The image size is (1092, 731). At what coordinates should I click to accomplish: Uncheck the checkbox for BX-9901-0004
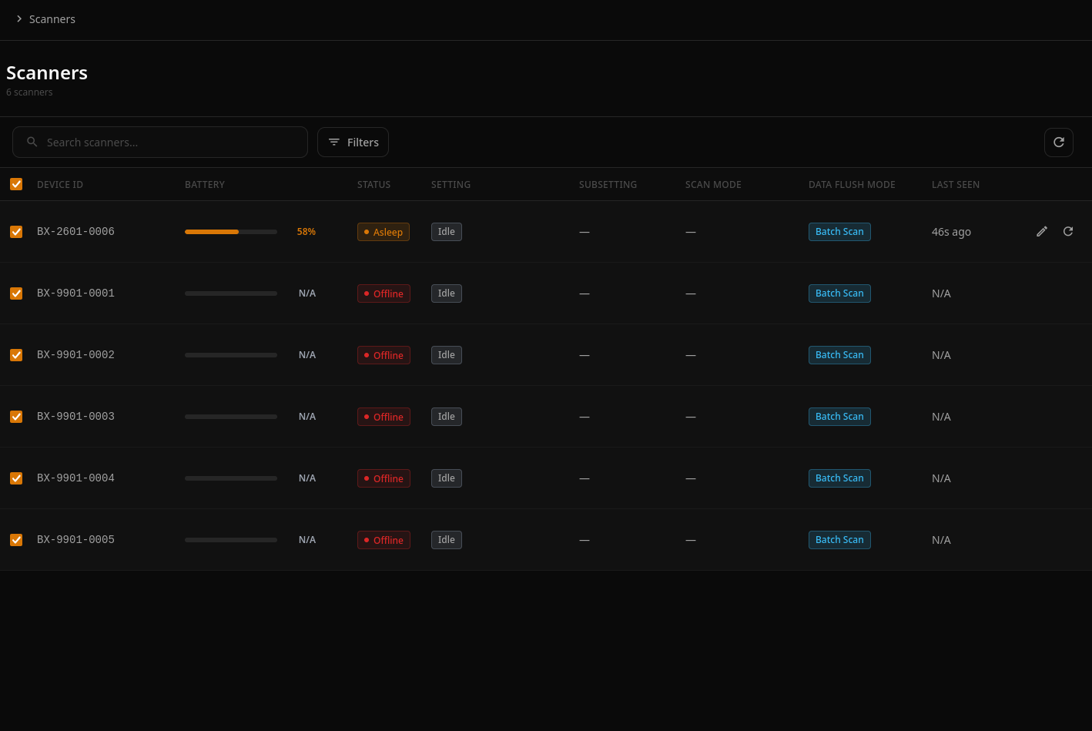[16, 478]
